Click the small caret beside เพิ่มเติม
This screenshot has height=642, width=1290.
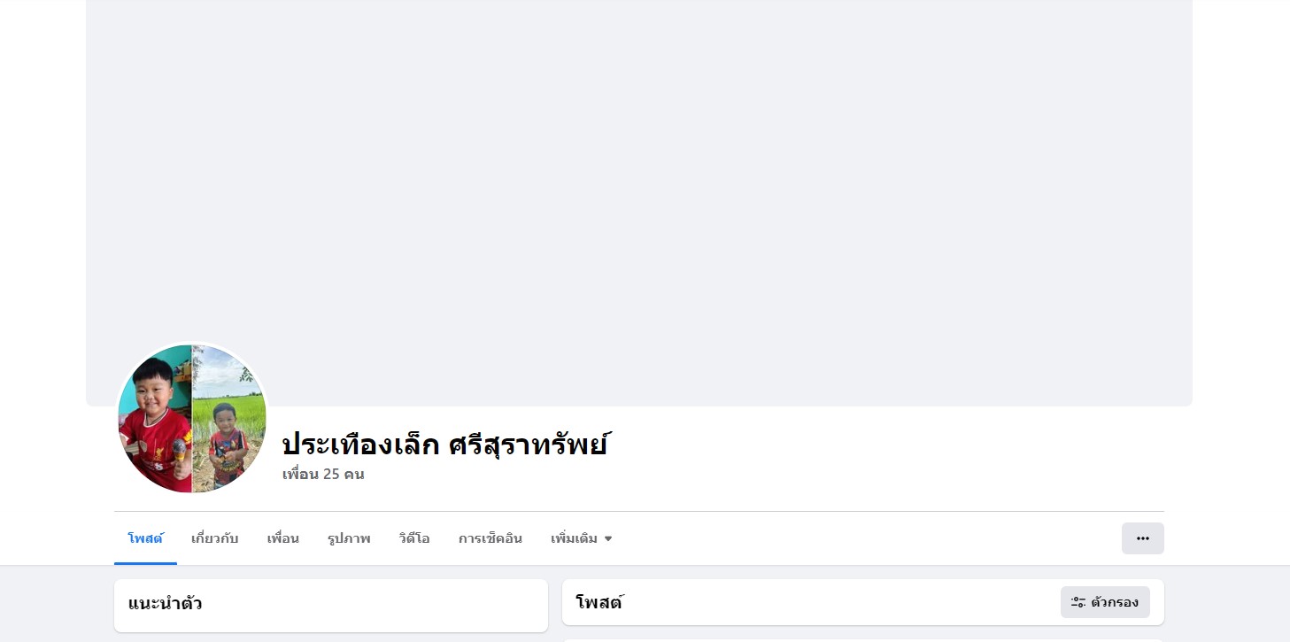point(608,538)
